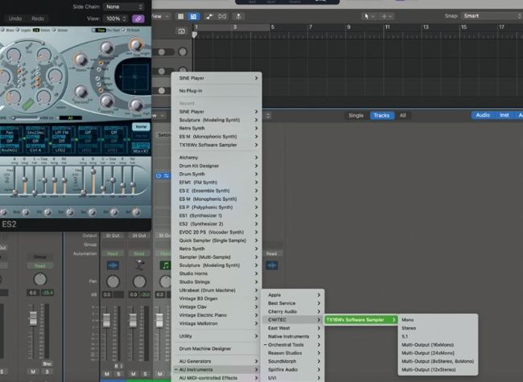Screen dimensions: 523x382
Task: Click the blue cycle icon below Setting
Action: tap(159, 175)
